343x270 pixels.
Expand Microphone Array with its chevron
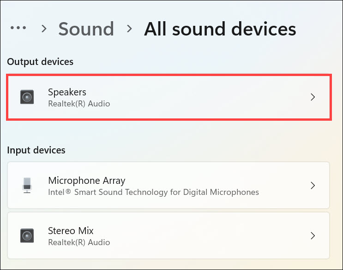[x=313, y=185]
